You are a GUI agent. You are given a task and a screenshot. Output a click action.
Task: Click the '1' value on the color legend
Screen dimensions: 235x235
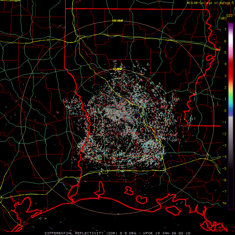pos(225,99)
